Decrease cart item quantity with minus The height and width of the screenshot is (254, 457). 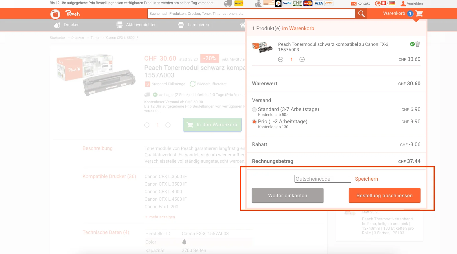281,59
